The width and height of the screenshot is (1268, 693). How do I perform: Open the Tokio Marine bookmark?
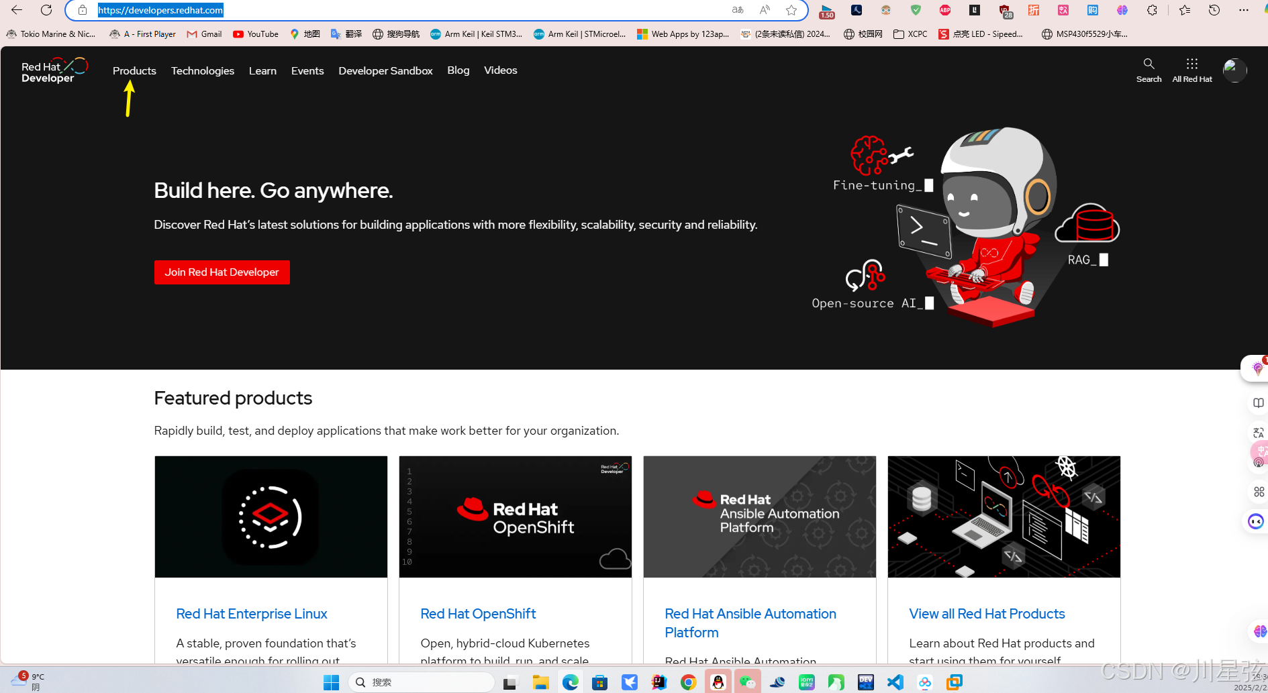[x=51, y=34]
